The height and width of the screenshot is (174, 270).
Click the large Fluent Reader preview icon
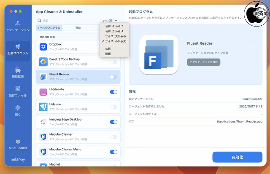[159, 55]
